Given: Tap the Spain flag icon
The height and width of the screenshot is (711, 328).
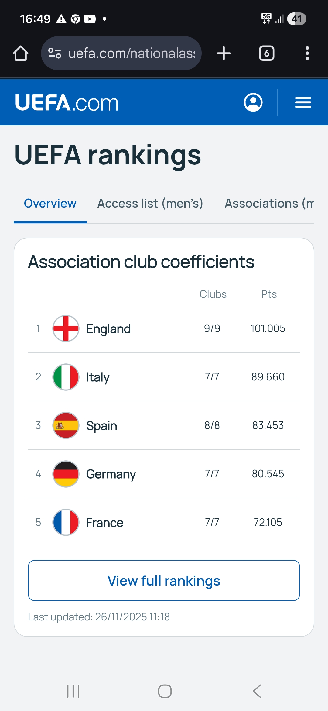Looking at the screenshot, I should [x=66, y=425].
